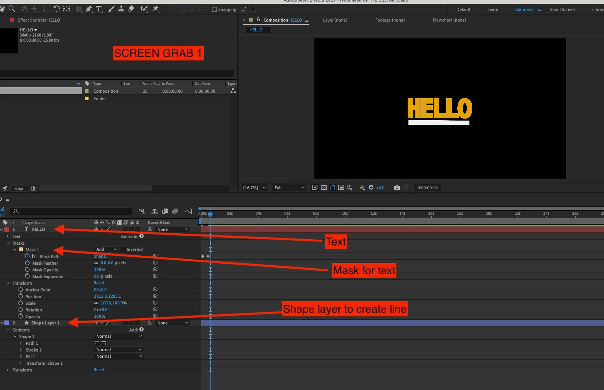Select the Rectangle shape tool
This screenshot has height=390, width=604.
pyautogui.click(x=79, y=9)
